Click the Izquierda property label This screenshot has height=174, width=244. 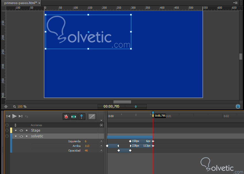tap(74, 141)
